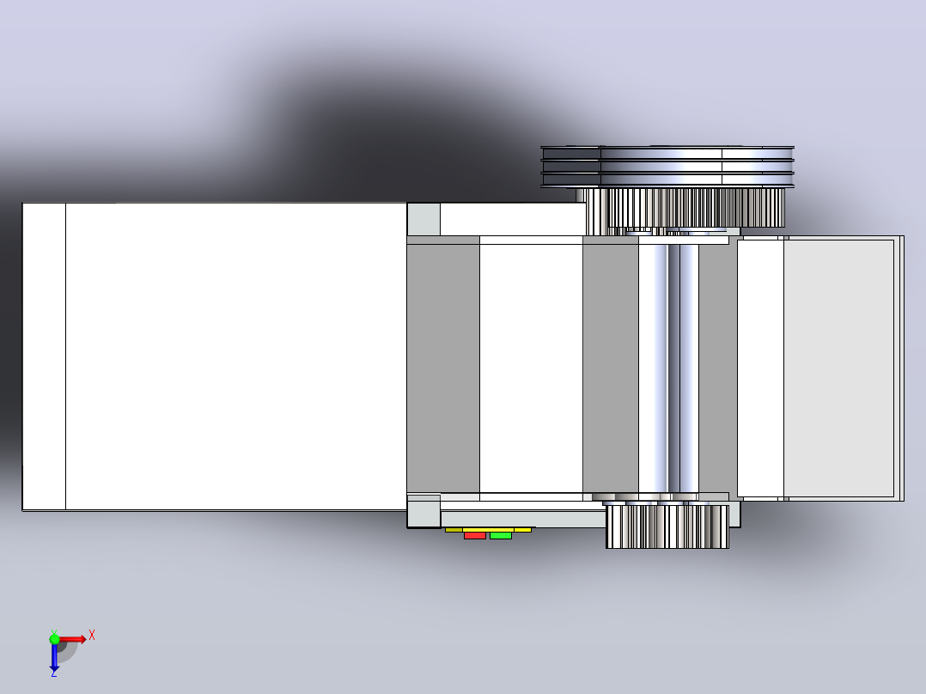Select the light gray panel on far right
Viewport: 926px width, 694px height.
838,368
